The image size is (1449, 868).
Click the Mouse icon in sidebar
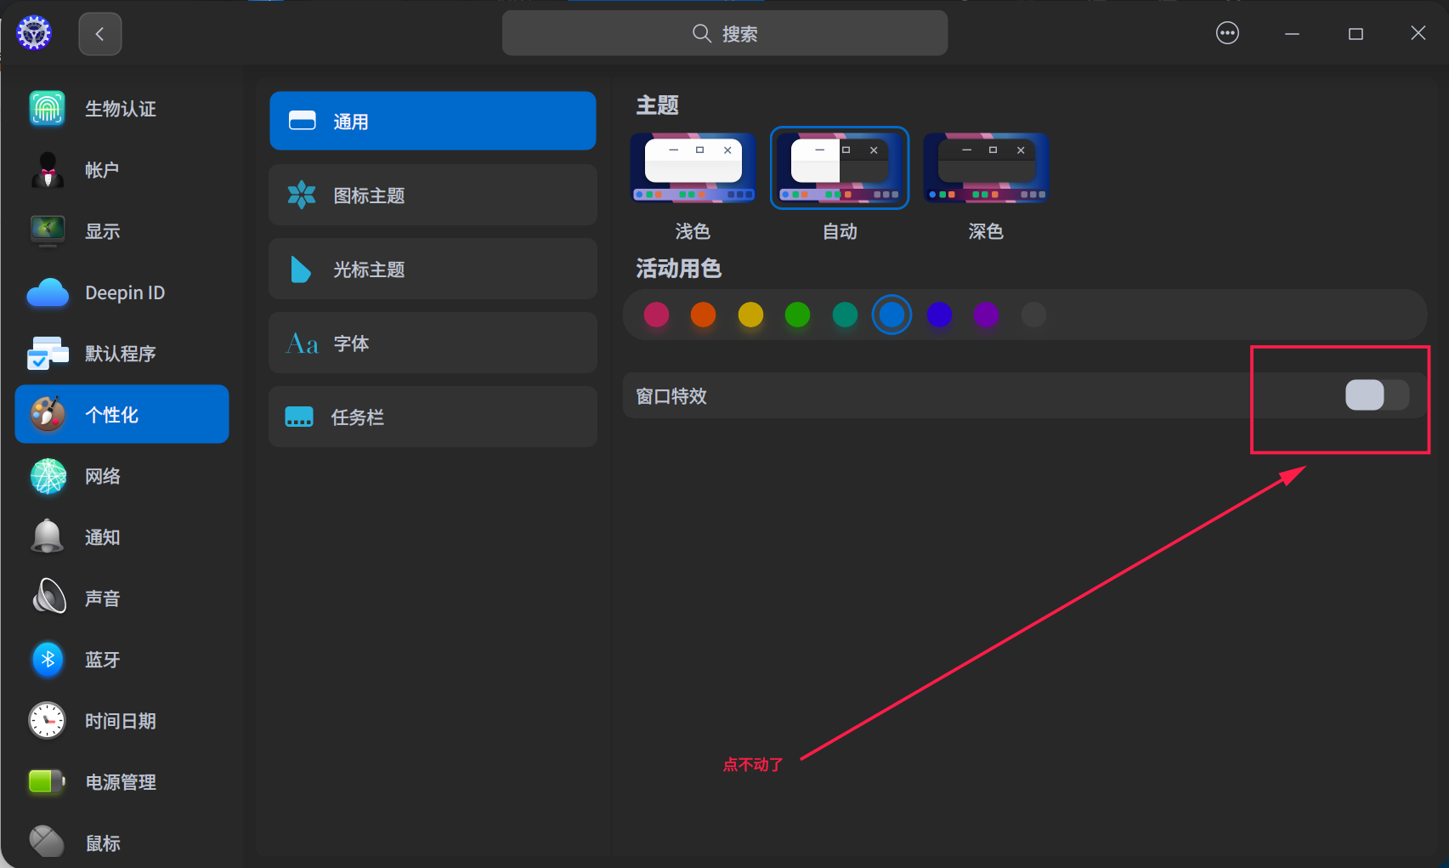point(48,842)
